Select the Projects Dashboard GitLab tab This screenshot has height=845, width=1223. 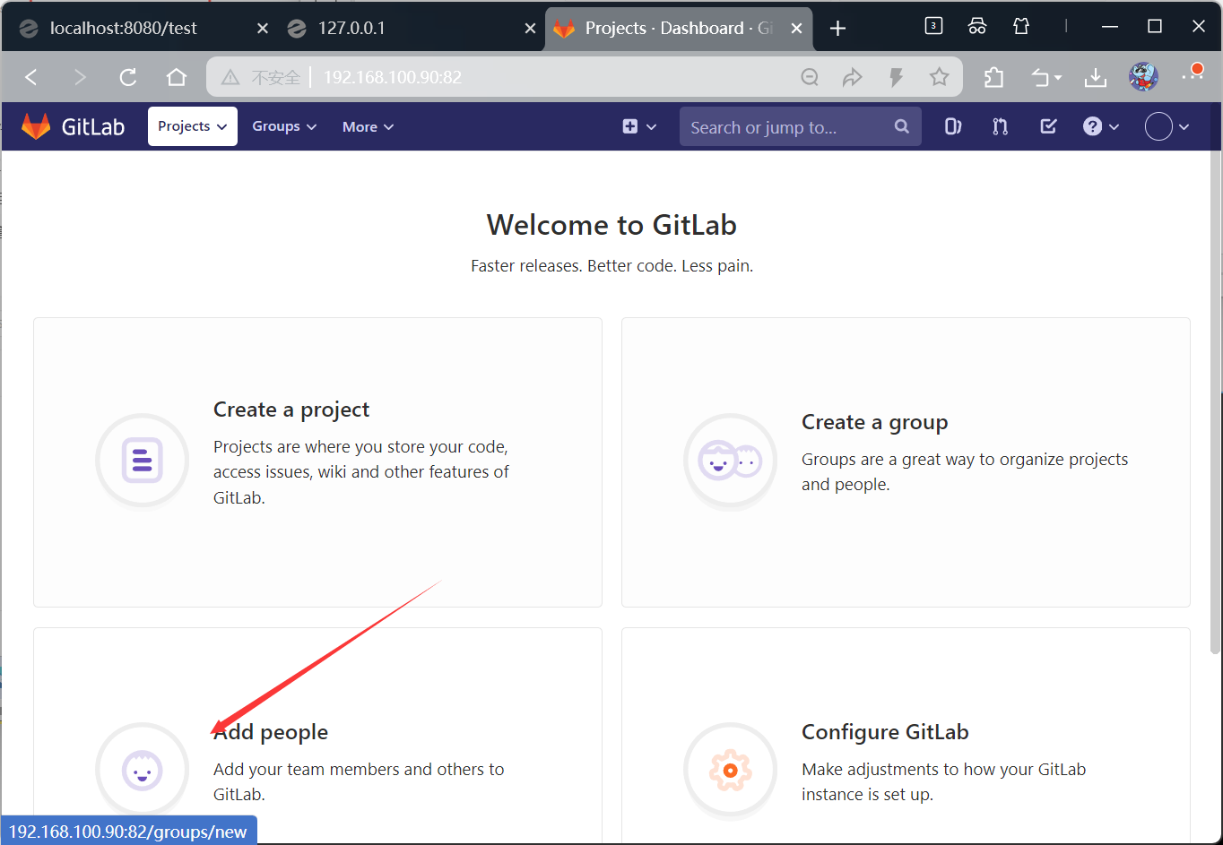[677, 28]
